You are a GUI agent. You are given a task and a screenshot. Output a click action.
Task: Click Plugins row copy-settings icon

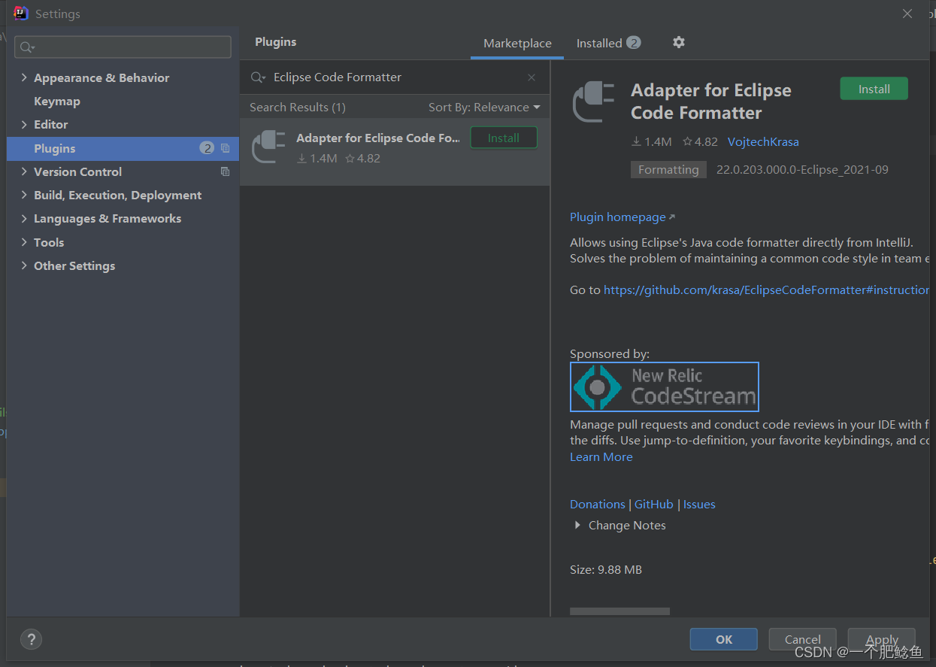225,148
